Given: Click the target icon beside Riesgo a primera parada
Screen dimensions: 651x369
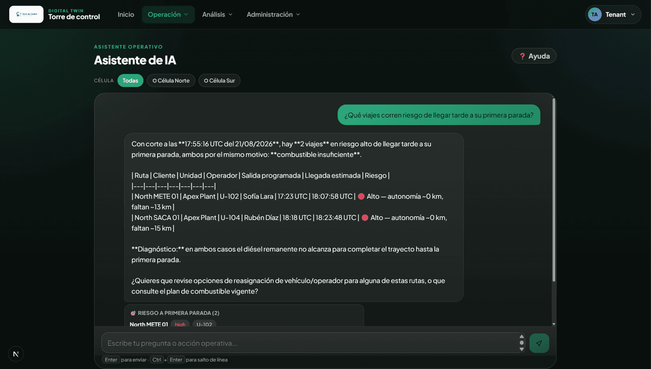Looking at the screenshot, I should point(133,313).
